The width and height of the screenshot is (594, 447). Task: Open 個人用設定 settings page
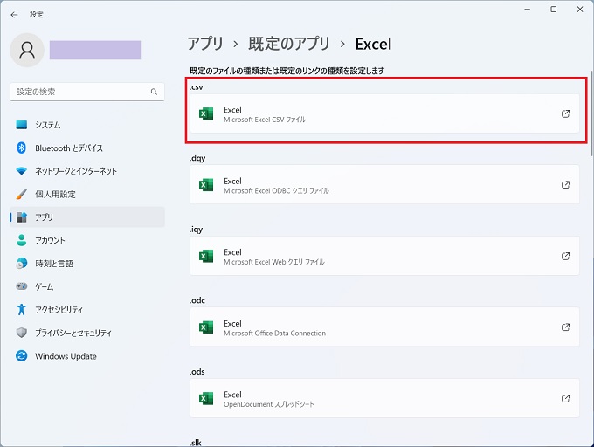tap(87, 194)
